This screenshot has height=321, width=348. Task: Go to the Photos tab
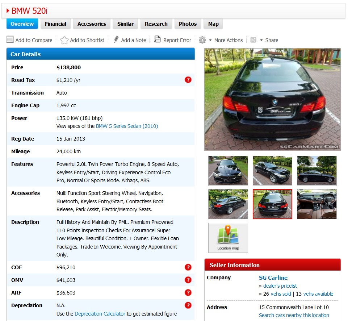tap(188, 24)
